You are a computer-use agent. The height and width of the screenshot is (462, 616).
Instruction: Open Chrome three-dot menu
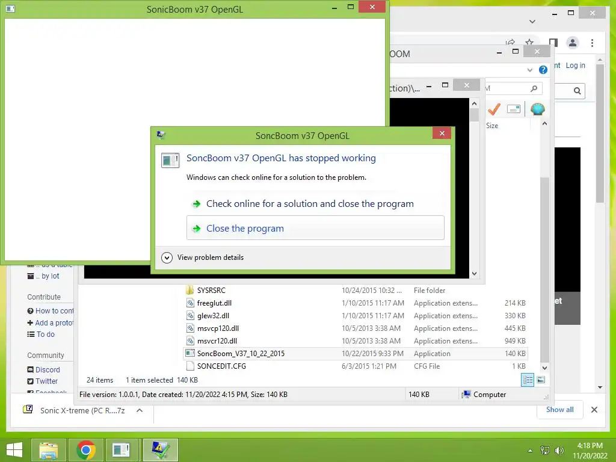click(x=592, y=43)
